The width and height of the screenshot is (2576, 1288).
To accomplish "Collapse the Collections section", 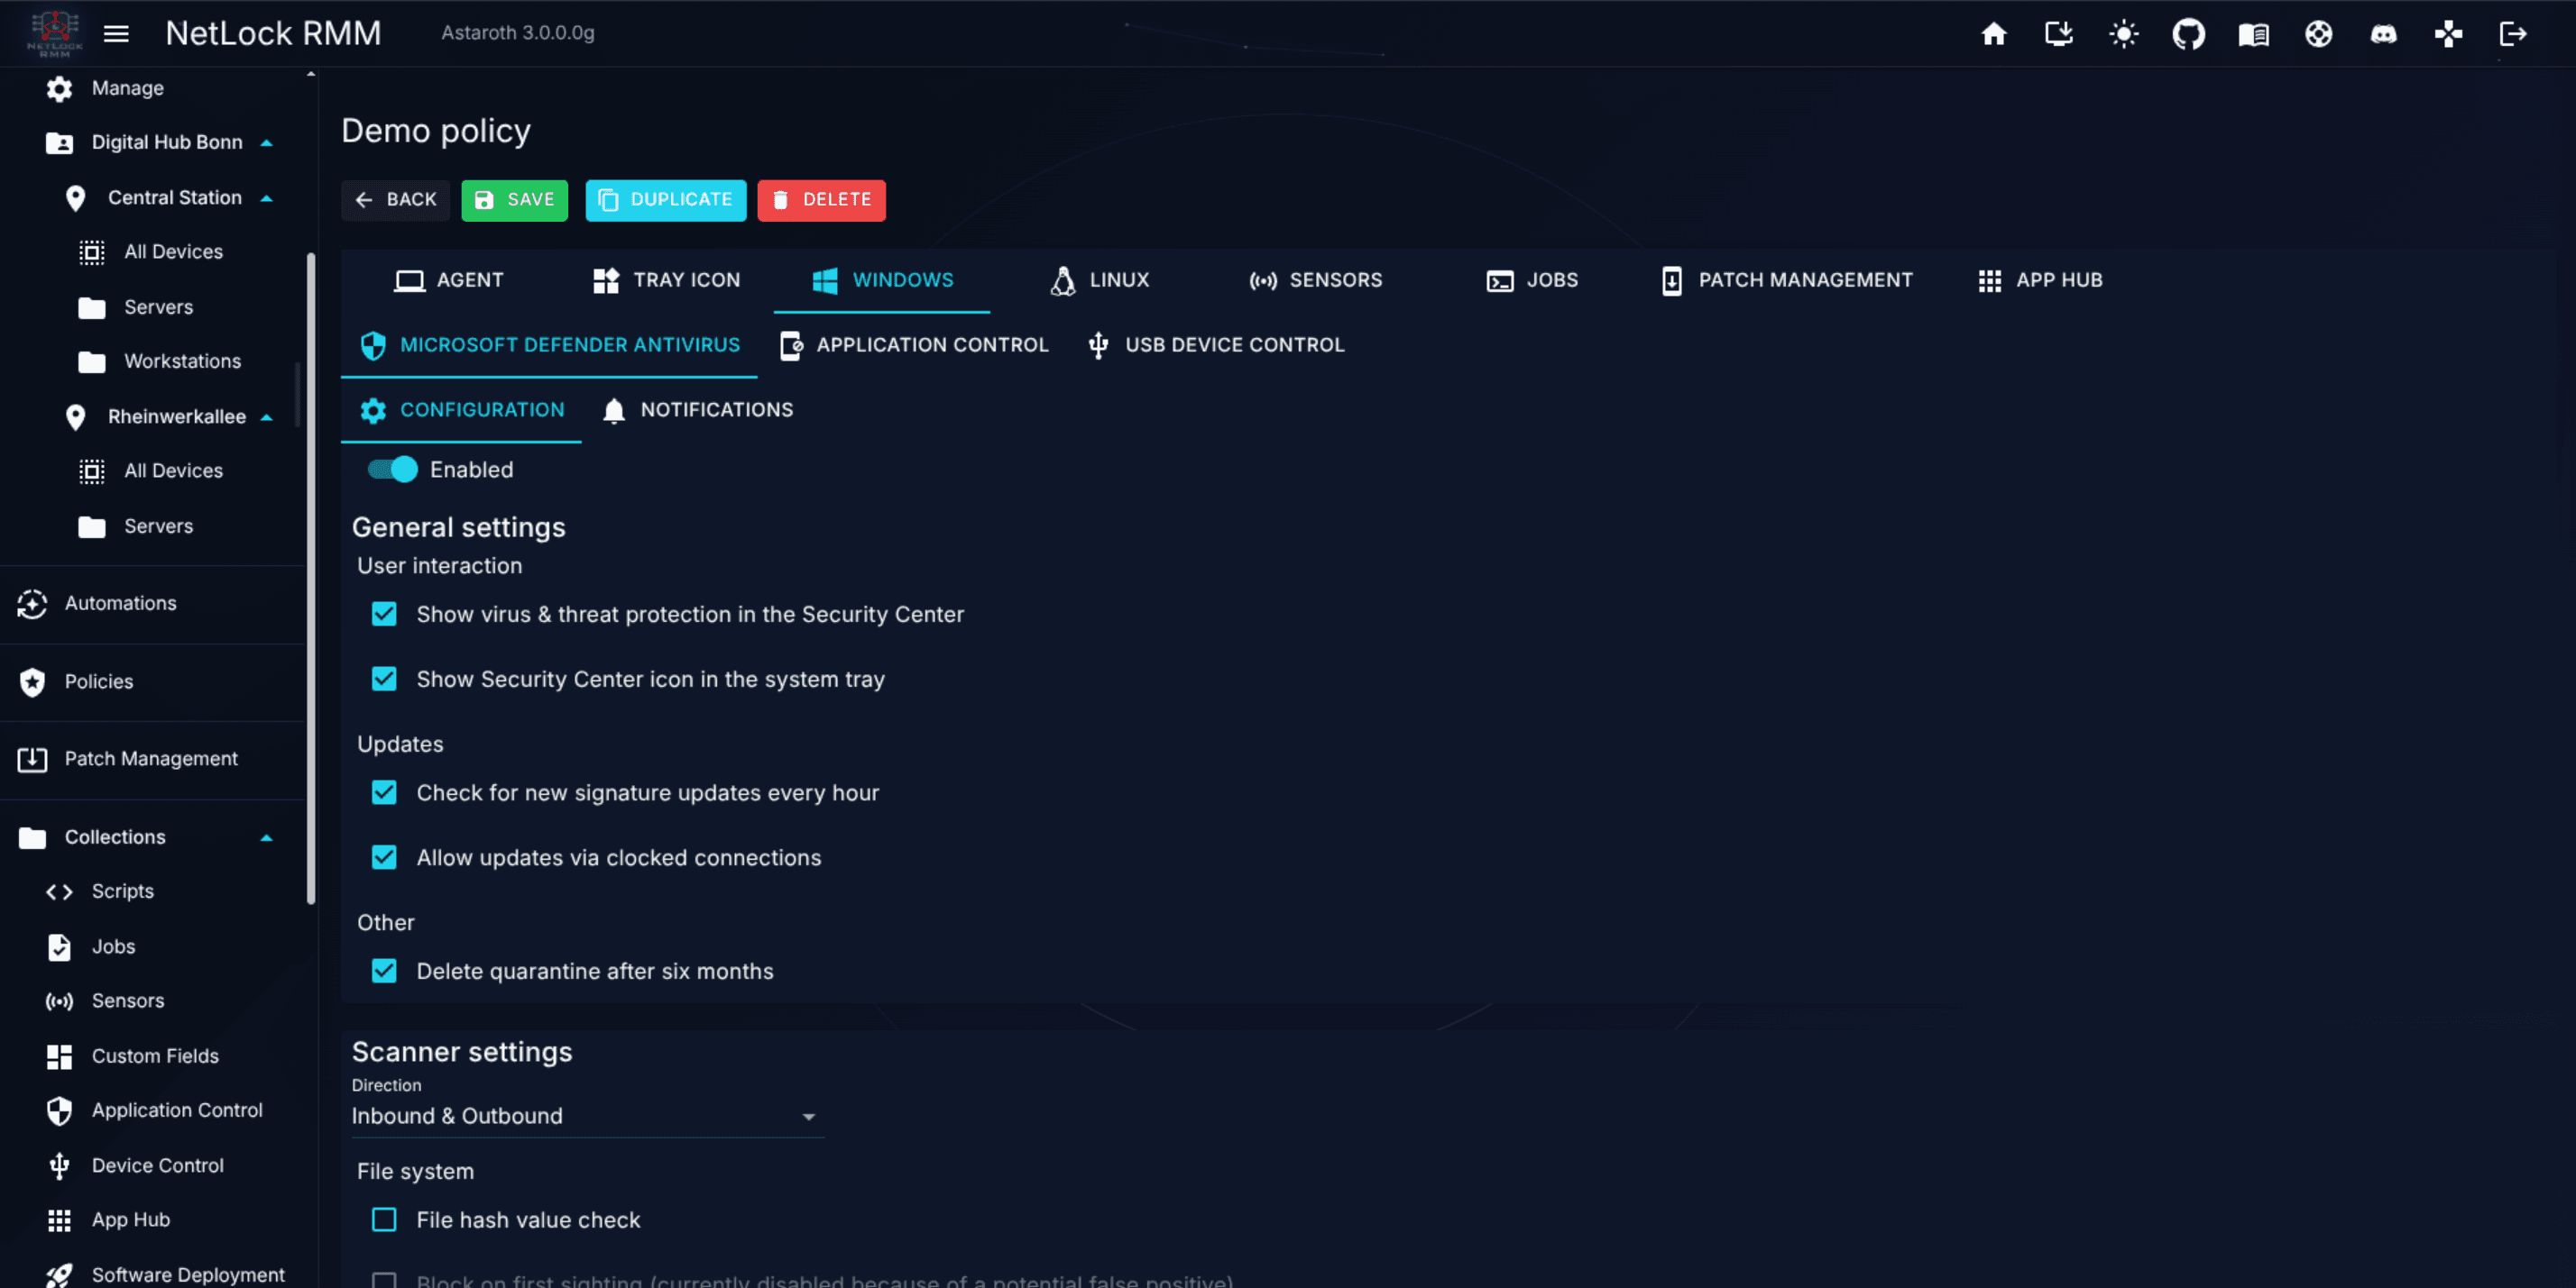I will pos(266,837).
